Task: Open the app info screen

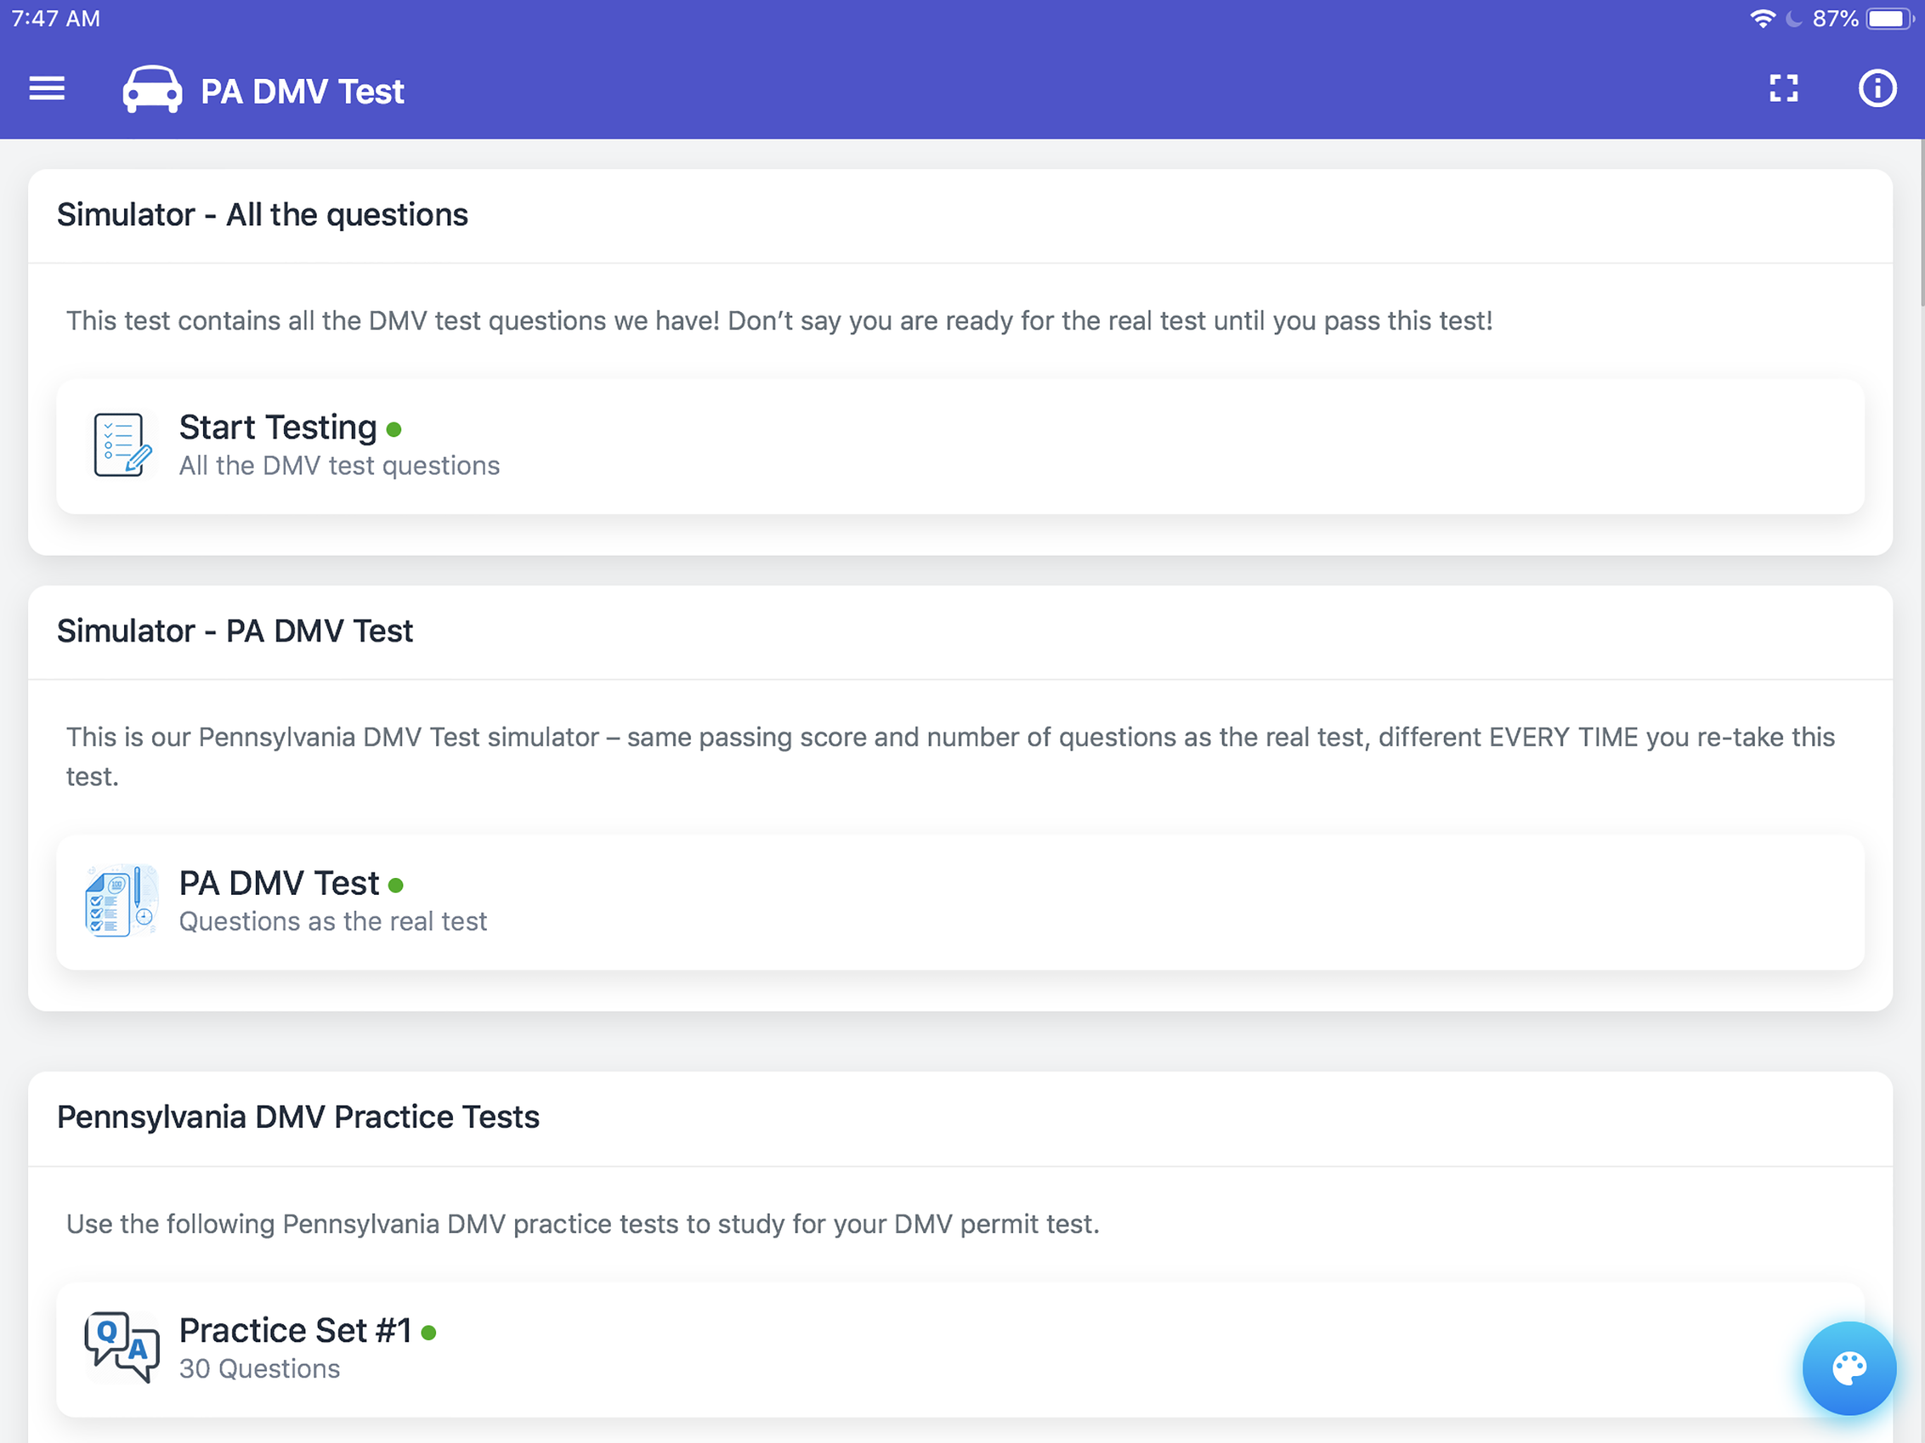Action: 1877,88
